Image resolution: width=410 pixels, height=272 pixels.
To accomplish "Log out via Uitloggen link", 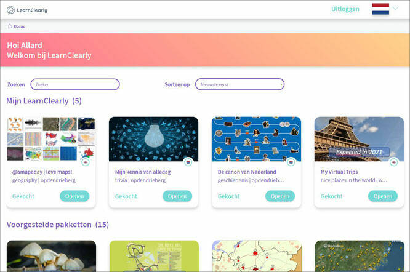I will point(345,9).
